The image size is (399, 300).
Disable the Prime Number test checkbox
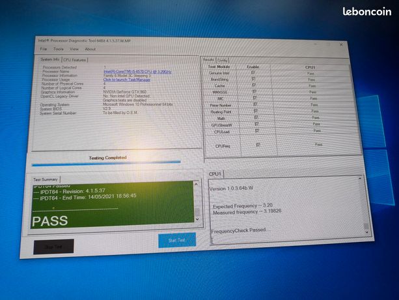pos(255,104)
